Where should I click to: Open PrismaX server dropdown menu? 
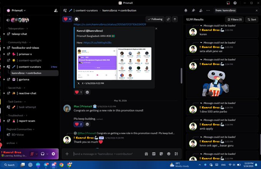tap(18, 10)
